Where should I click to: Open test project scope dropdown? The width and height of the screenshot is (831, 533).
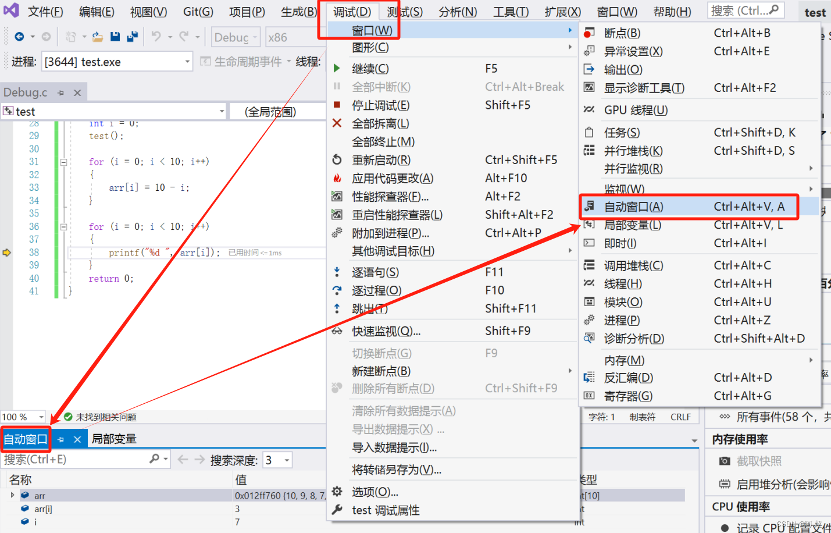[x=114, y=111]
